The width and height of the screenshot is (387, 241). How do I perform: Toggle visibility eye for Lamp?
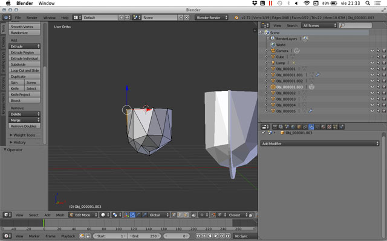pos(372,63)
